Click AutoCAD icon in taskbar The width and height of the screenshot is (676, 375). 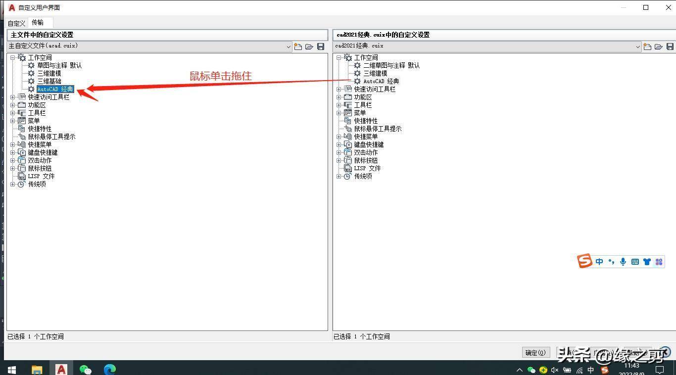(61, 370)
